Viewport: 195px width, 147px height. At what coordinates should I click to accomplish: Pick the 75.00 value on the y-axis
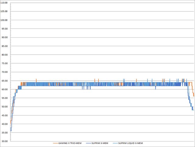5,63
